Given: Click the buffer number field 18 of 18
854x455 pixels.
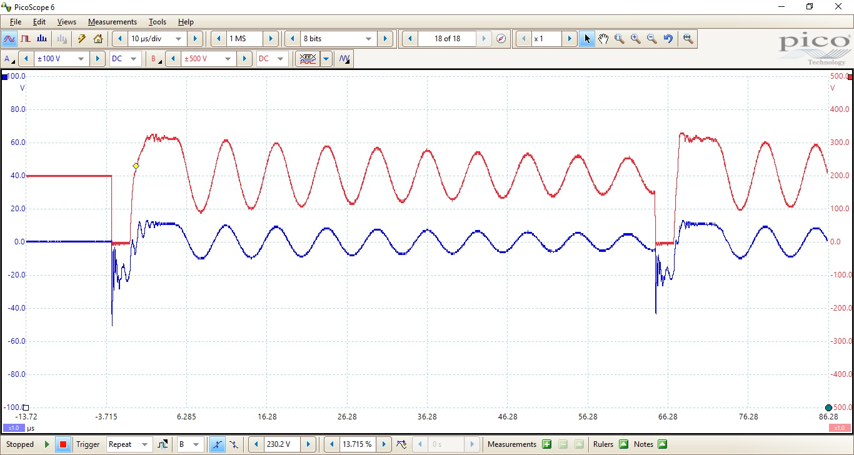Looking at the screenshot, I should click(x=447, y=39).
